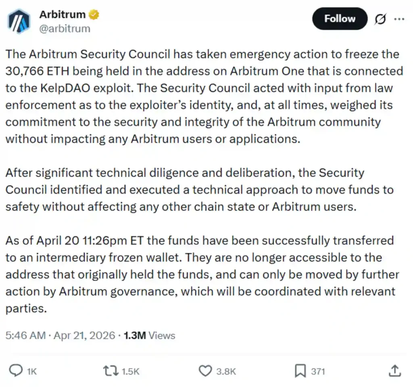Viewport: 413px width, 387px height.
Task: Open the reply icon to comment
Action: tap(16, 371)
